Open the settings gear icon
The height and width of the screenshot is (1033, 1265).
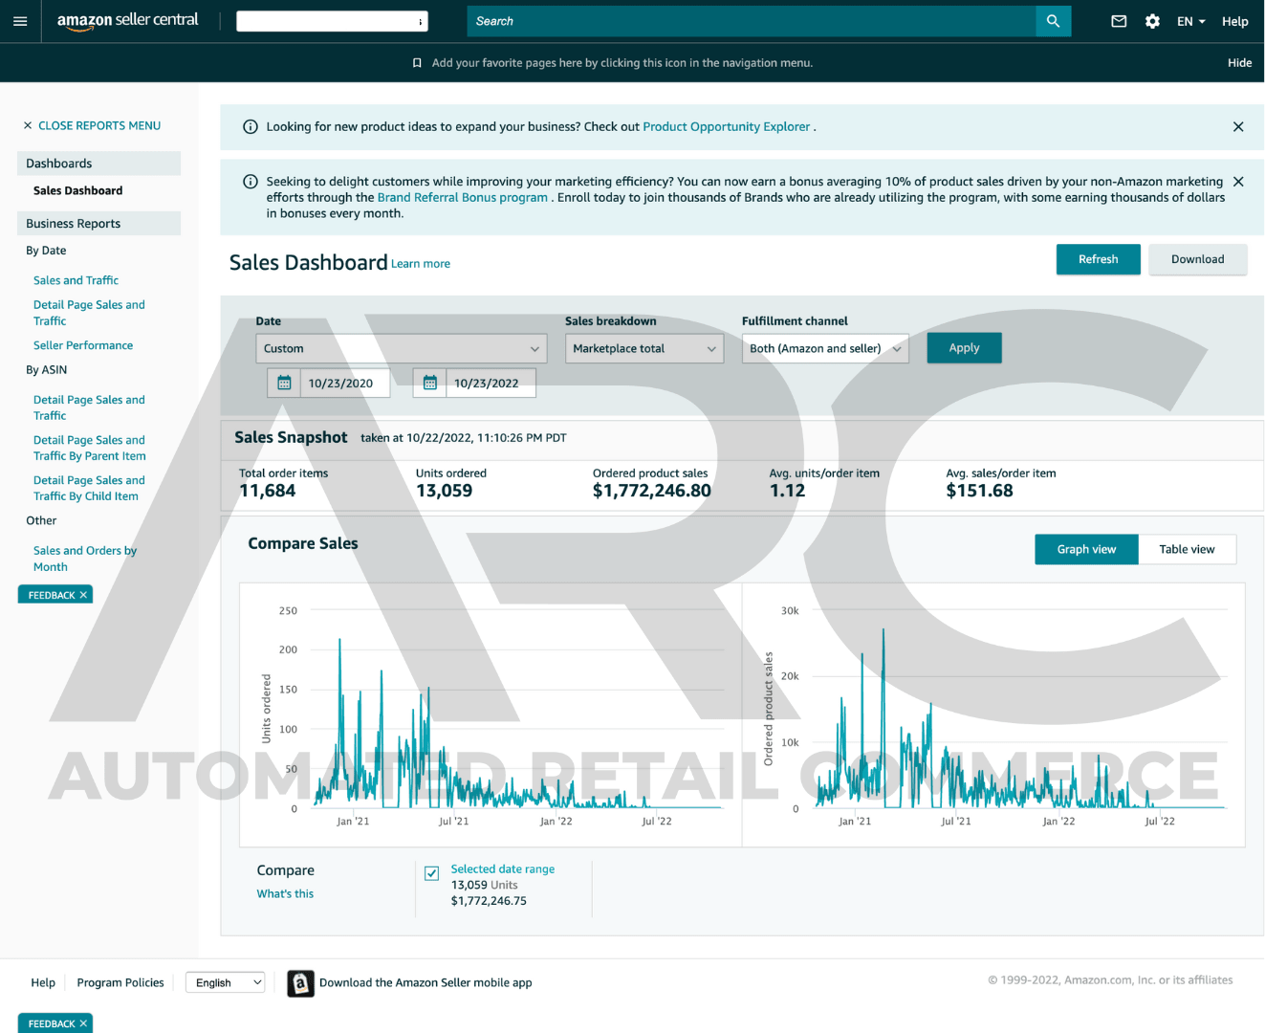[x=1152, y=21]
